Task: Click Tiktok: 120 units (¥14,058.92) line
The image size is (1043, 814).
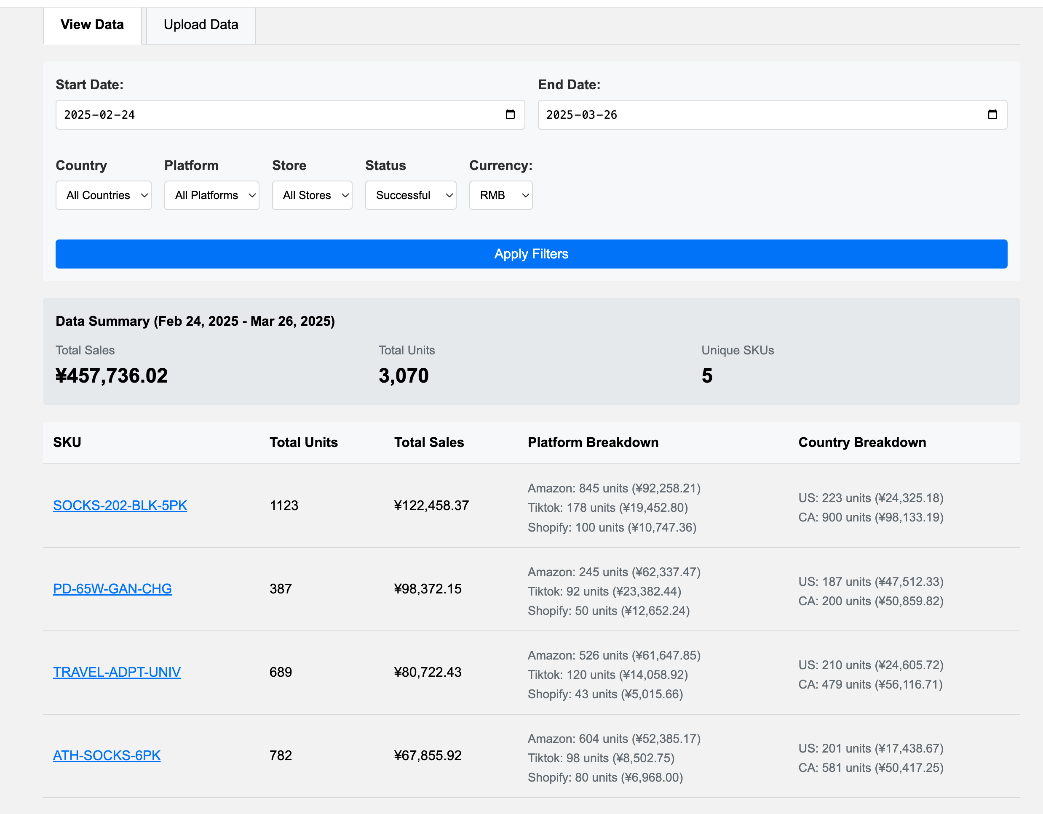Action: (608, 675)
